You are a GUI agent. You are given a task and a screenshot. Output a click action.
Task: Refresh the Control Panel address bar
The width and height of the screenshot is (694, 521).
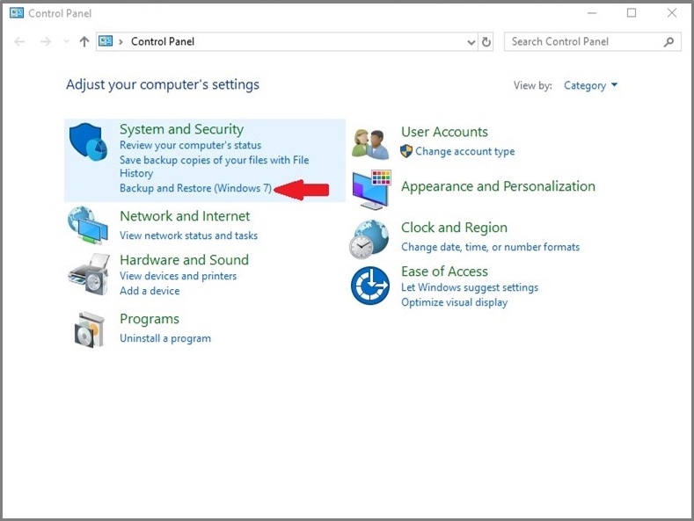point(486,41)
